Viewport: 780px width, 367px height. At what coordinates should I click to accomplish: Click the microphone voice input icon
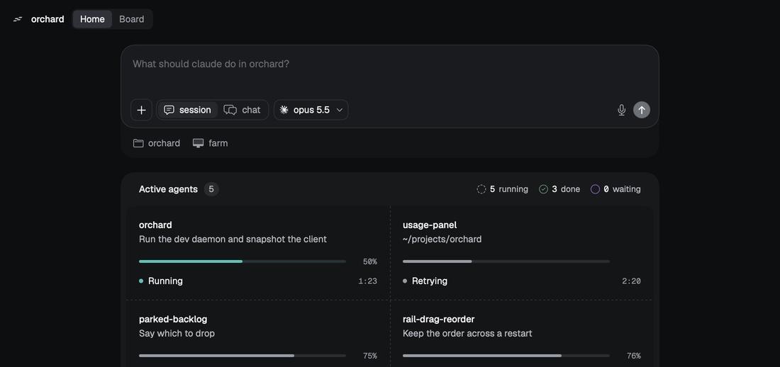[x=621, y=110]
